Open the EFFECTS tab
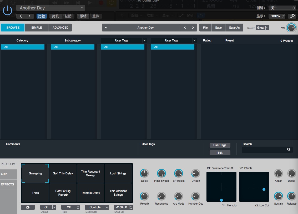 (8, 184)
